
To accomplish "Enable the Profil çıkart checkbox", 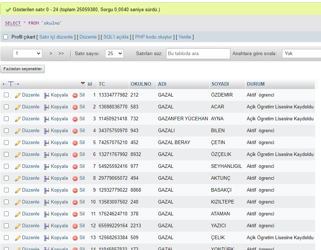I will 6,37.
